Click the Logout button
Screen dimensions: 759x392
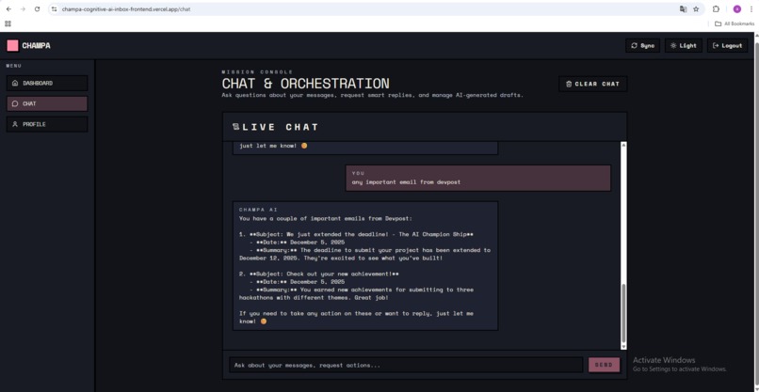(x=727, y=45)
